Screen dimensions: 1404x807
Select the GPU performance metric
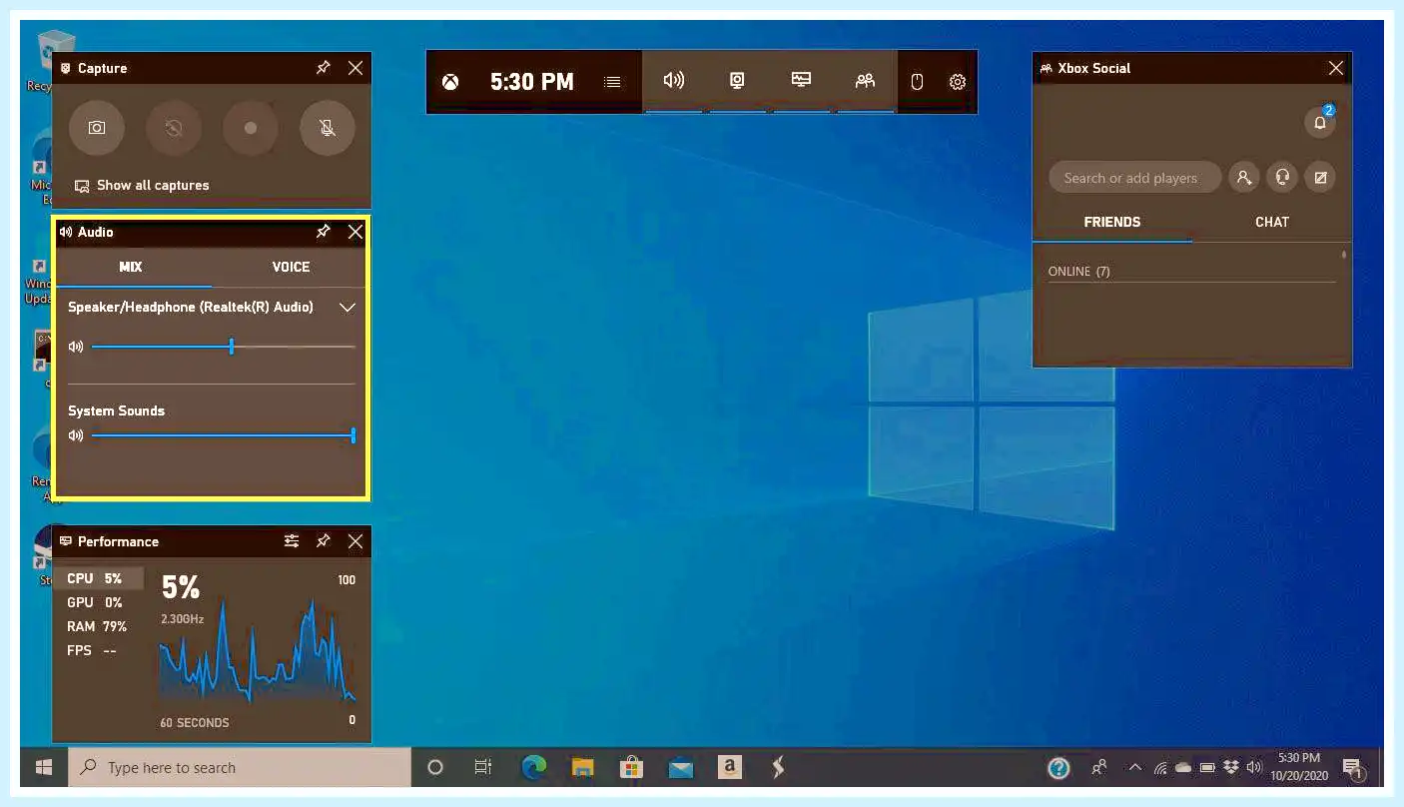point(100,603)
